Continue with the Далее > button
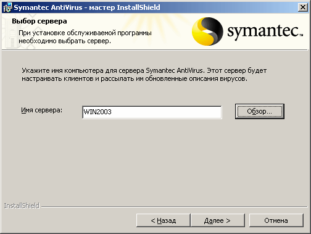311x234 pixels. tap(218, 220)
